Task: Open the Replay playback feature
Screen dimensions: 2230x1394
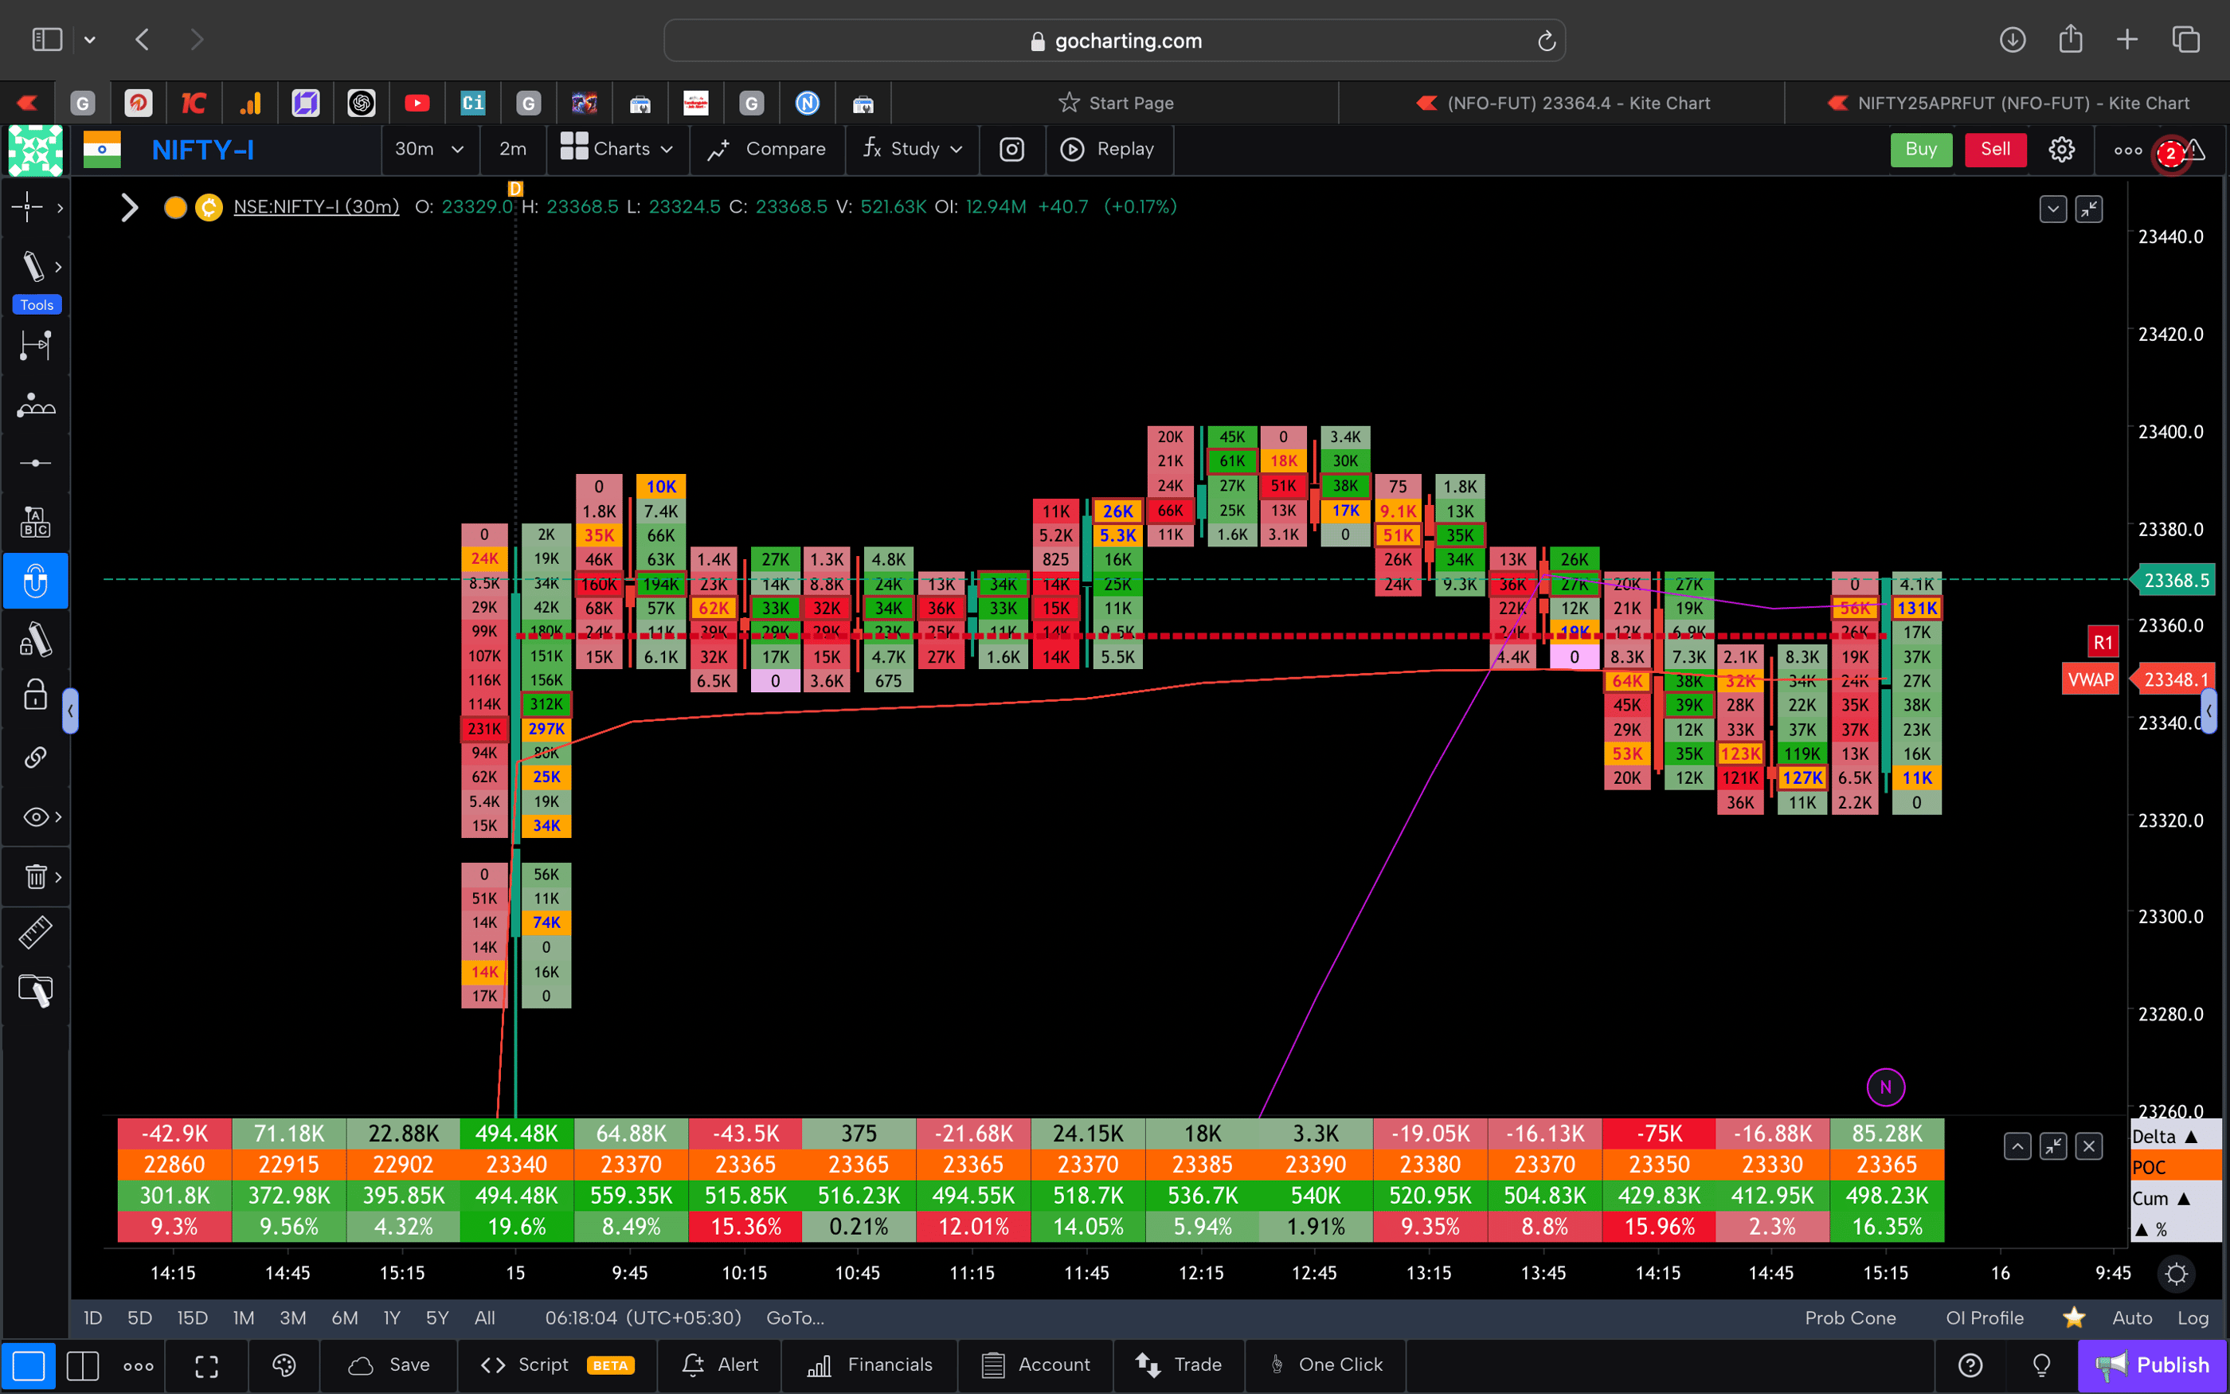Action: pyautogui.click(x=1109, y=148)
